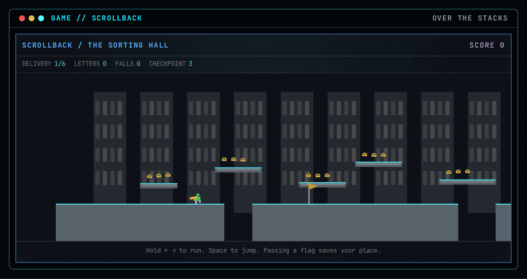This screenshot has width=527, height=279.
Task: Select the left envelope above the highest platform
Action: click(364, 155)
